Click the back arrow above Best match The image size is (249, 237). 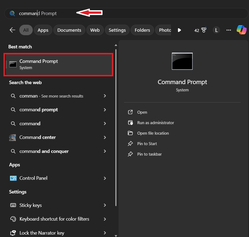pos(12,30)
